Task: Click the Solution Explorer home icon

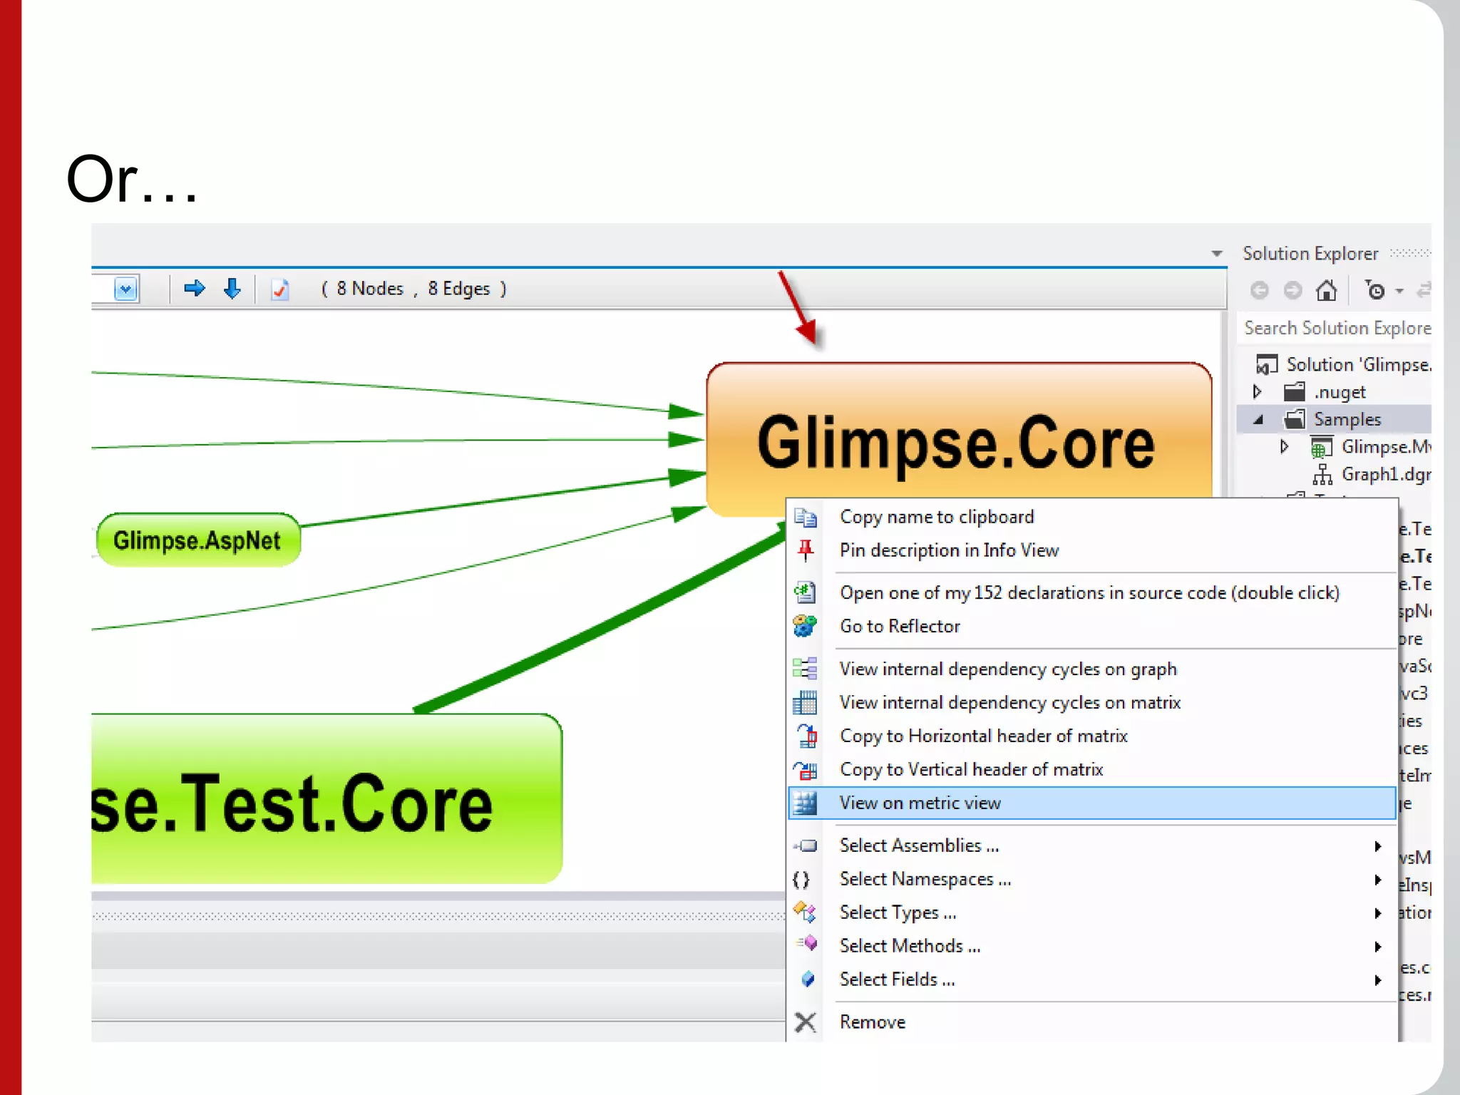Action: coord(1326,291)
